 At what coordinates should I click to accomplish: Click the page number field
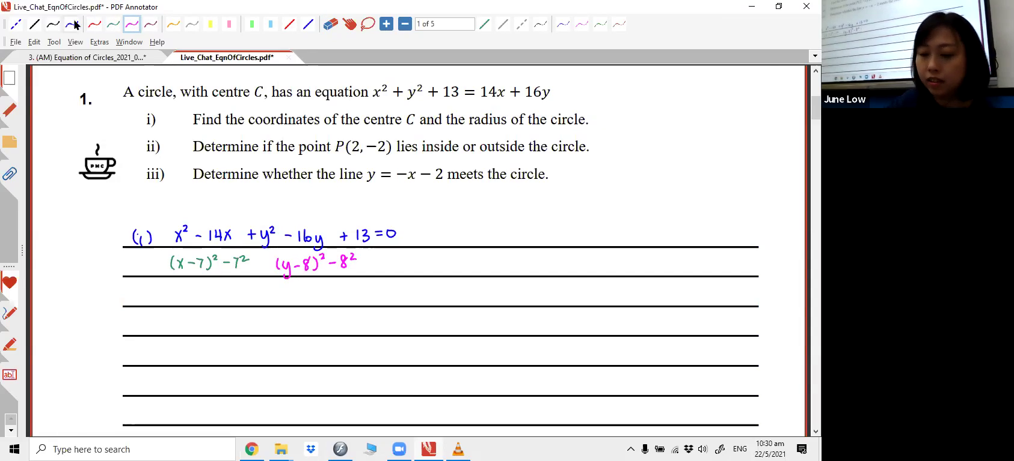(x=444, y=24)
